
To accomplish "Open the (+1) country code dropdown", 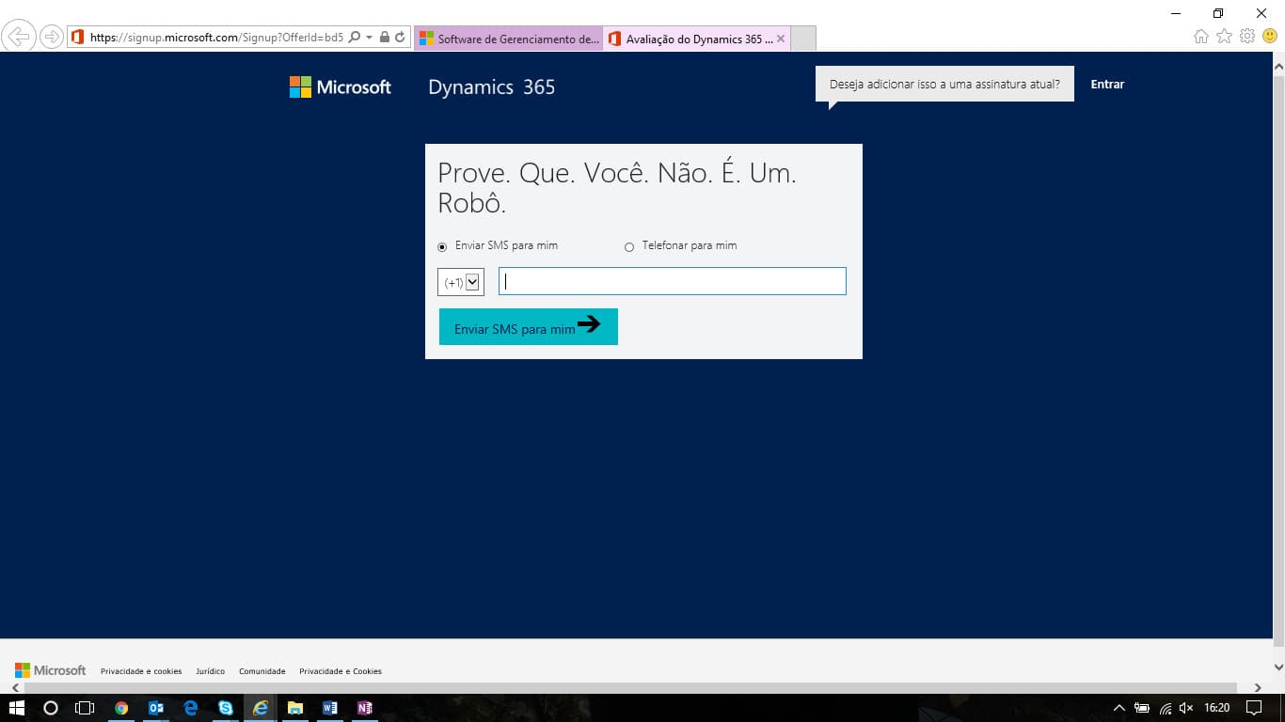I will coord(461,282).
